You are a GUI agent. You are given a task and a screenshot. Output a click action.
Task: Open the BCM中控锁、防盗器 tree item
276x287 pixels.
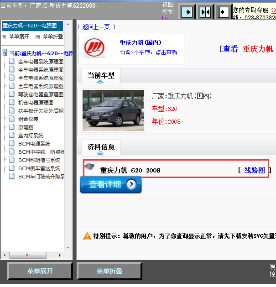[41, 152]
